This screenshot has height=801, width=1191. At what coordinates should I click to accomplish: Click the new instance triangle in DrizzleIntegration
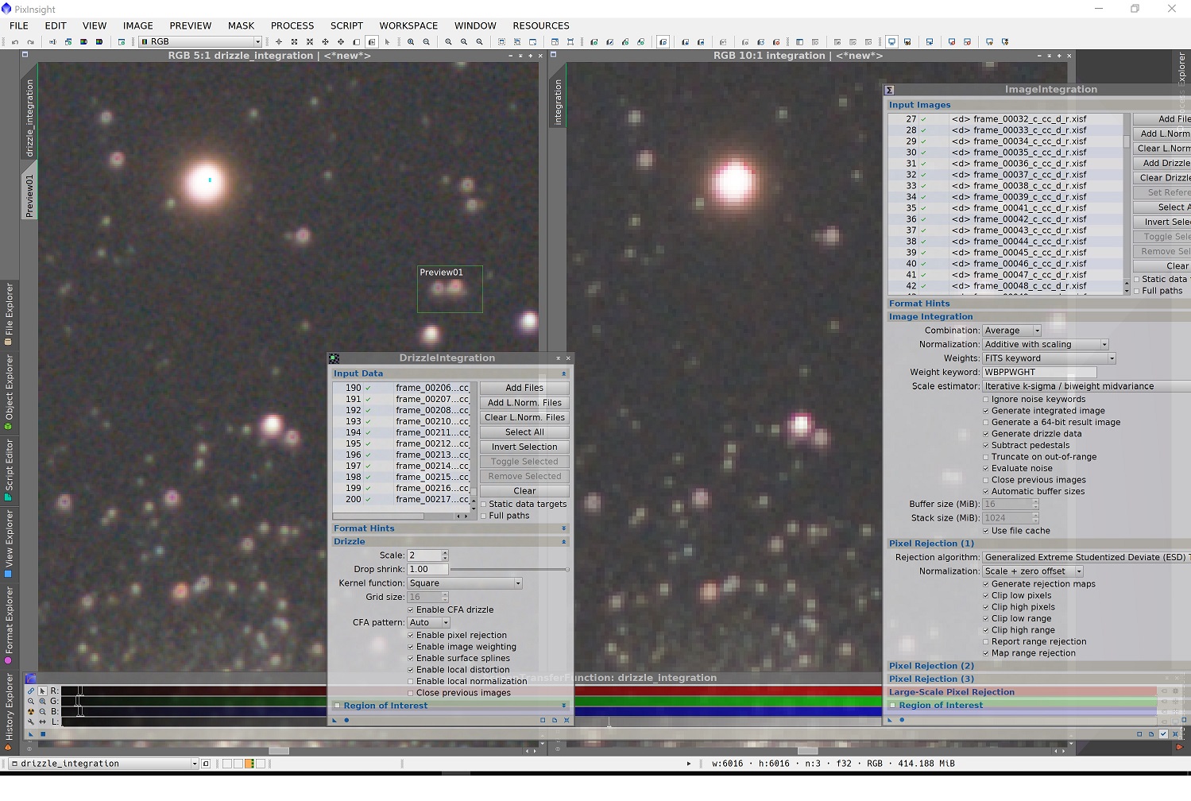pyautogui.click(x=334, y=720)
